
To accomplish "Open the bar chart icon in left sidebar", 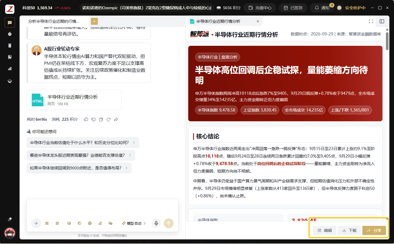I will tap(10, 69).
